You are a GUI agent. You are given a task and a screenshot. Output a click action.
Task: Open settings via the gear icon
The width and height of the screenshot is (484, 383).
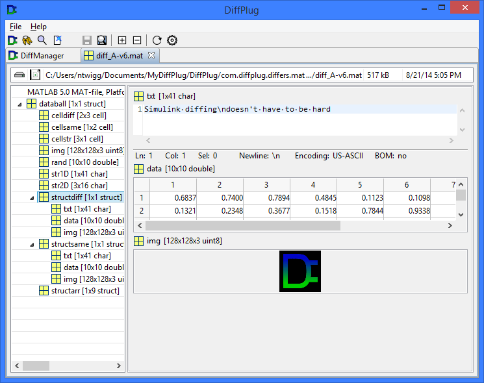(x=172, y=40)
